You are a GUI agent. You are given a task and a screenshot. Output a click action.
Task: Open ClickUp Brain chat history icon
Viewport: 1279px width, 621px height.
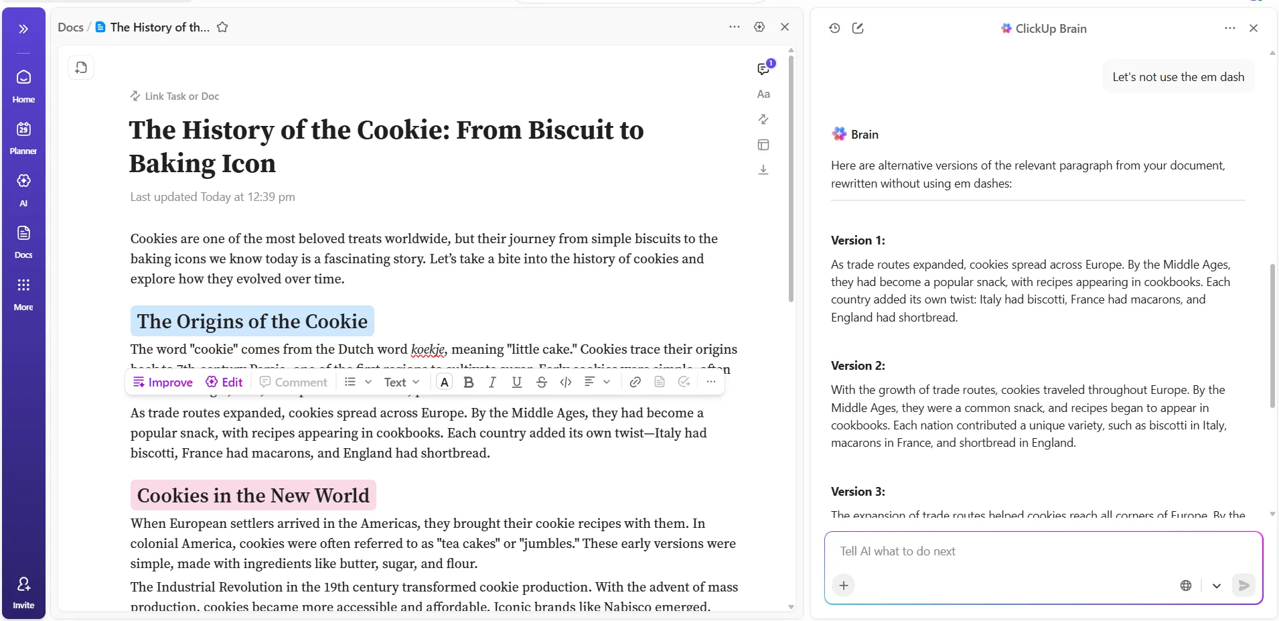pos(834,28)
